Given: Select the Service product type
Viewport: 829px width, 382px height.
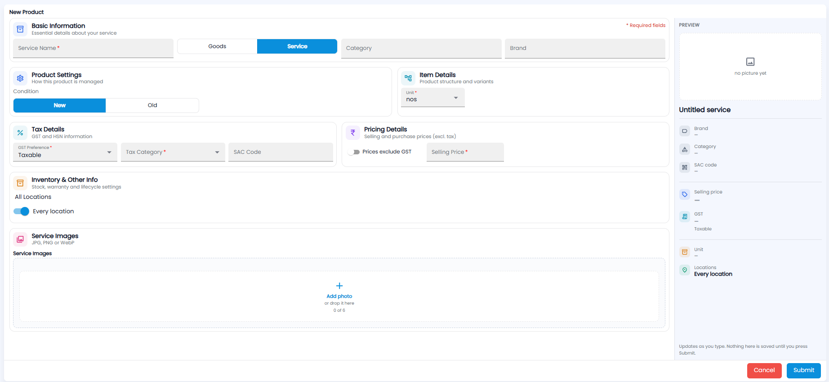Looking at the screenshot, I should tap(297, 46).
